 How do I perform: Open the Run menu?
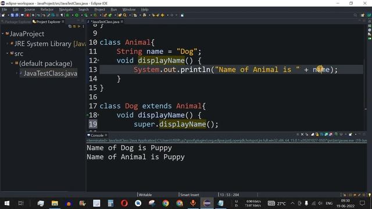click(x=114, y=9)
